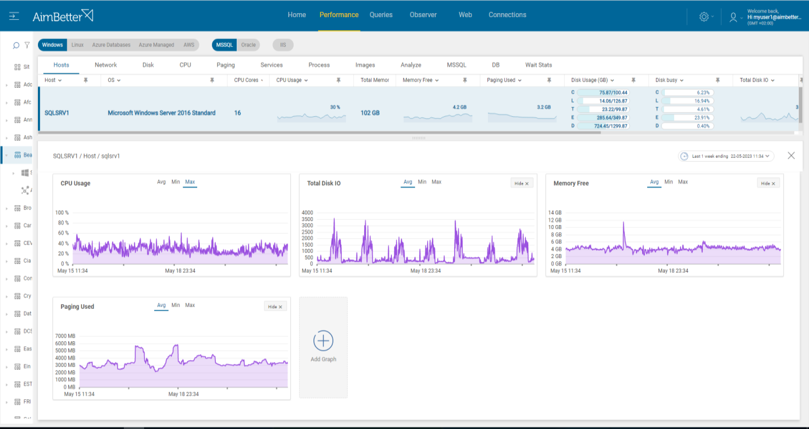Viewport: 809px width, 429px height.
Task: Click the D drive disk usage bar 724.45/1299.87
Action: 603,126
